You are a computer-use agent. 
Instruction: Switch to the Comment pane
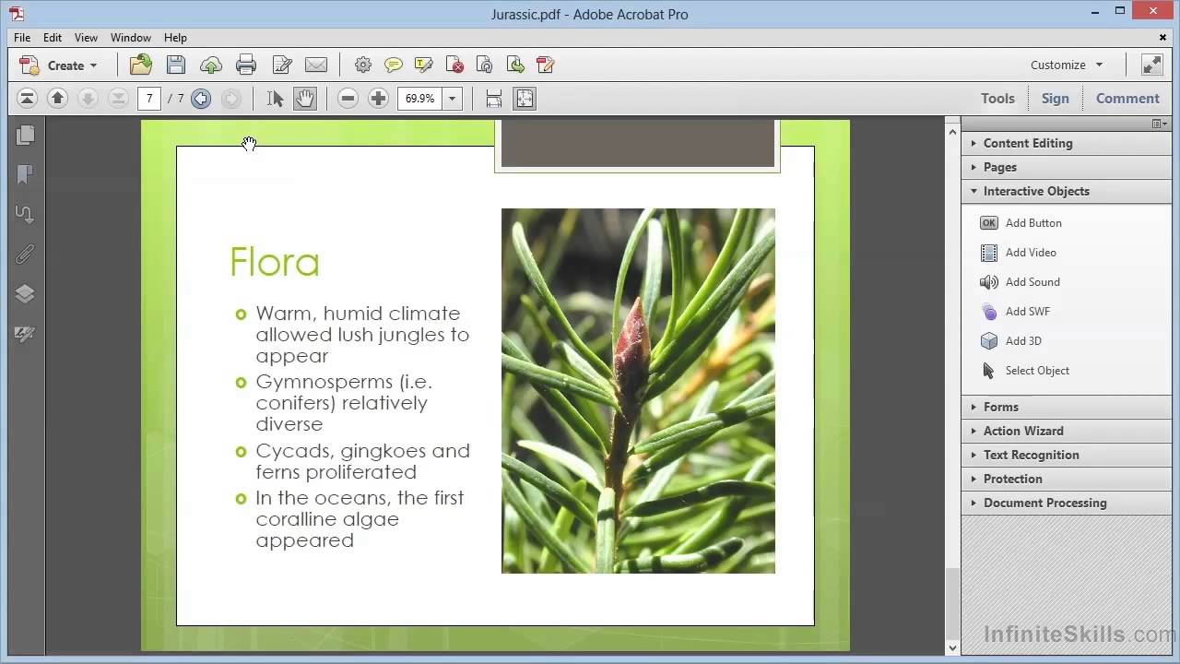pos(1127,98)
